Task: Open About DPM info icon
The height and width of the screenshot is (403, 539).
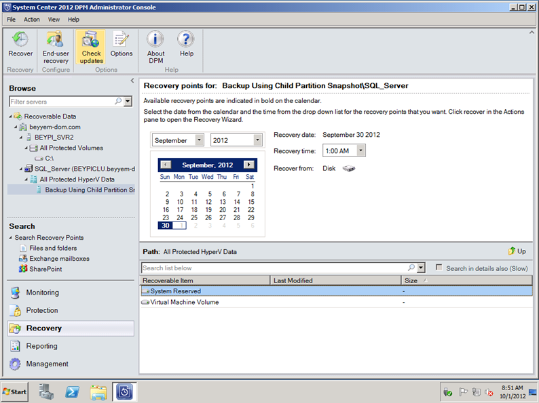Action: point(155,47)
